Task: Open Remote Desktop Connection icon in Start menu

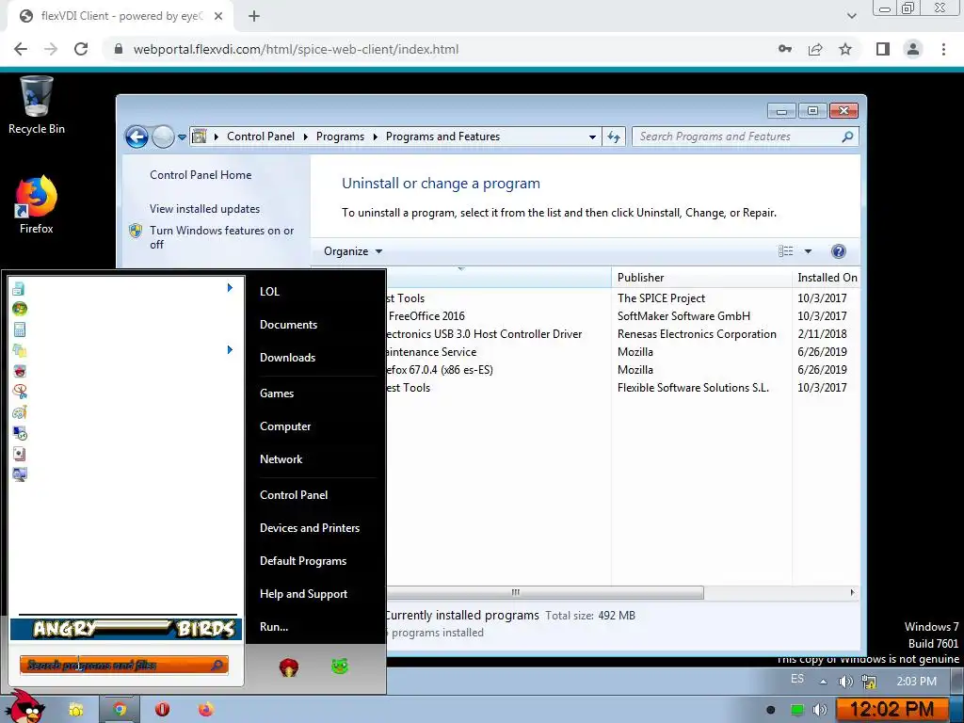Action: click(x=20, y=433)
